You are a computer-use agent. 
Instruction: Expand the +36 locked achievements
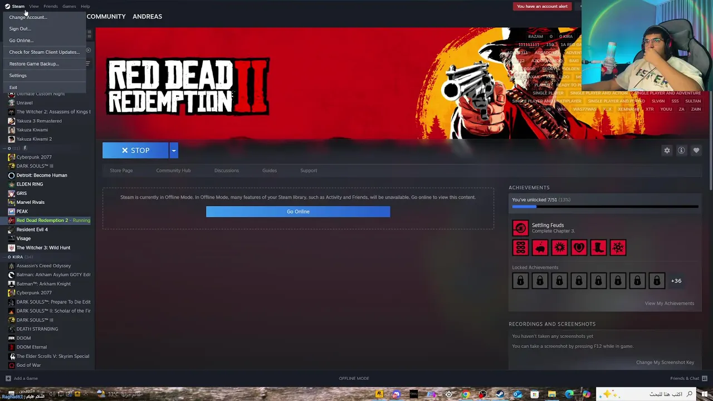[676, 281]
